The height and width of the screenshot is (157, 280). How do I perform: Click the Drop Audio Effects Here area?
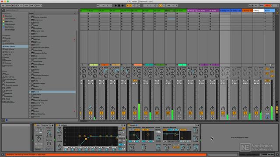(239, 138)
